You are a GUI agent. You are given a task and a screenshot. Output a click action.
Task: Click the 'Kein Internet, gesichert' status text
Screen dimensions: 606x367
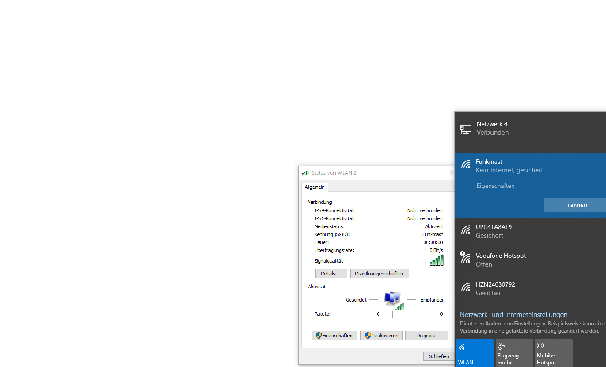point(510,170)
